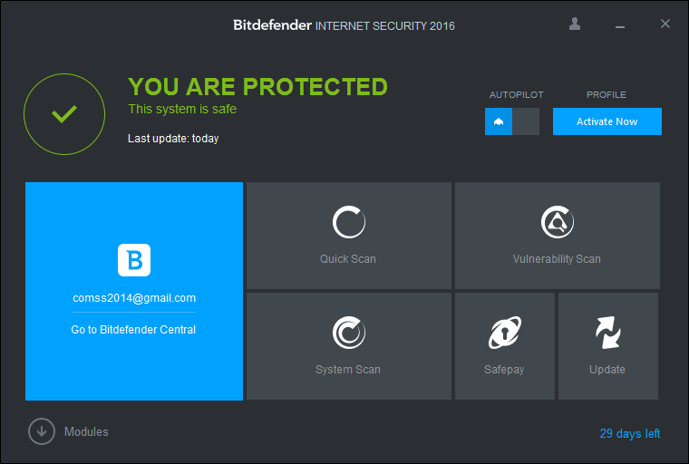Minimize the Bitdefender window
The image size is (689, 464).
point(619,27)
